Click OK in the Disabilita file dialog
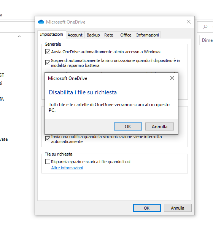The height and width of the screenshot is (229, 213). (x=128, y=126)
